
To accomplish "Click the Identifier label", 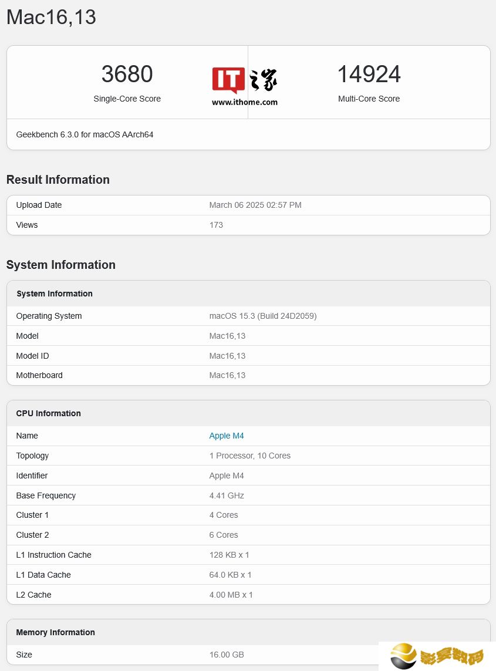I will 32,476.
